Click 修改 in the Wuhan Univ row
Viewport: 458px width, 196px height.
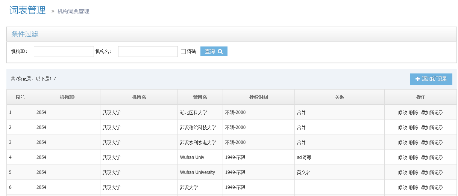coord(402,157)
